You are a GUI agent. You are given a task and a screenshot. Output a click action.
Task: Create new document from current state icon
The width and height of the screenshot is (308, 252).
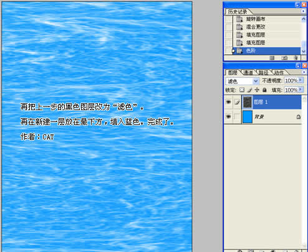[272, 58]
